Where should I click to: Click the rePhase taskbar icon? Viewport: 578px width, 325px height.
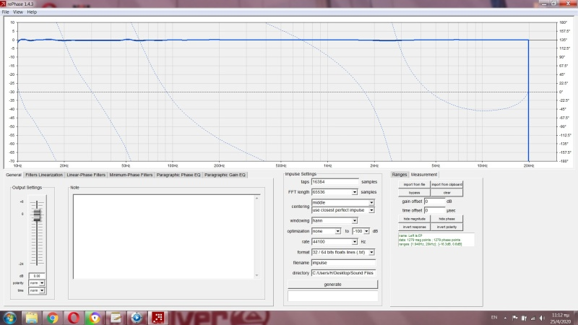coord(157,317)
